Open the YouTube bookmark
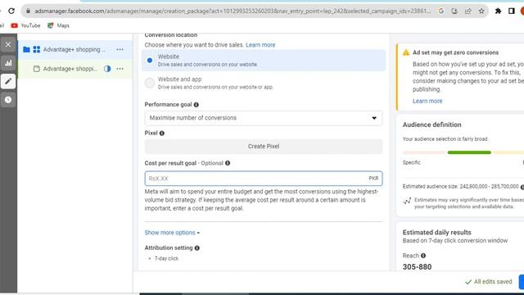524x295 pixels. point(25,25)
